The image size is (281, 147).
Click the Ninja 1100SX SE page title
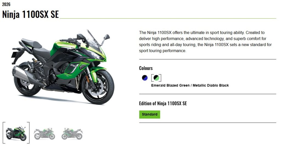[30, 14]
